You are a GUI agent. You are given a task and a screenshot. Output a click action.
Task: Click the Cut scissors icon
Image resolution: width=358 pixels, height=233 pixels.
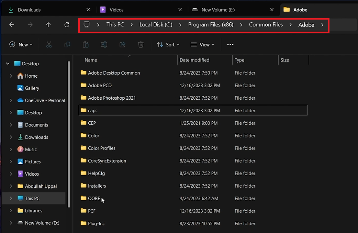pos(49,45)
